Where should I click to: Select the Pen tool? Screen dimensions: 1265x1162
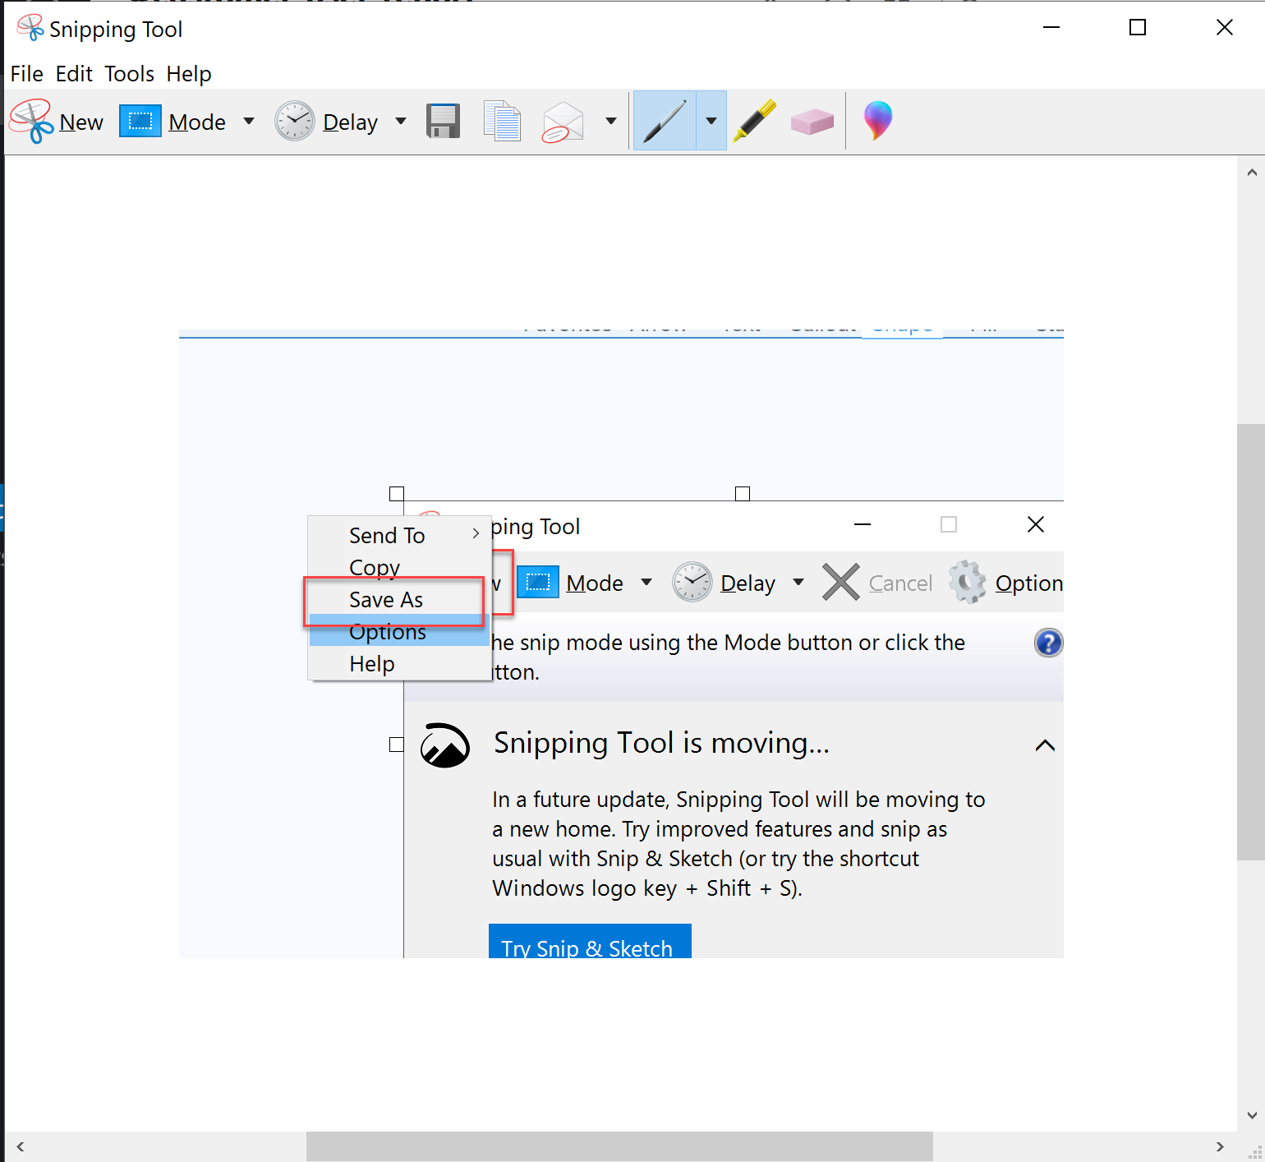point(665,121)
